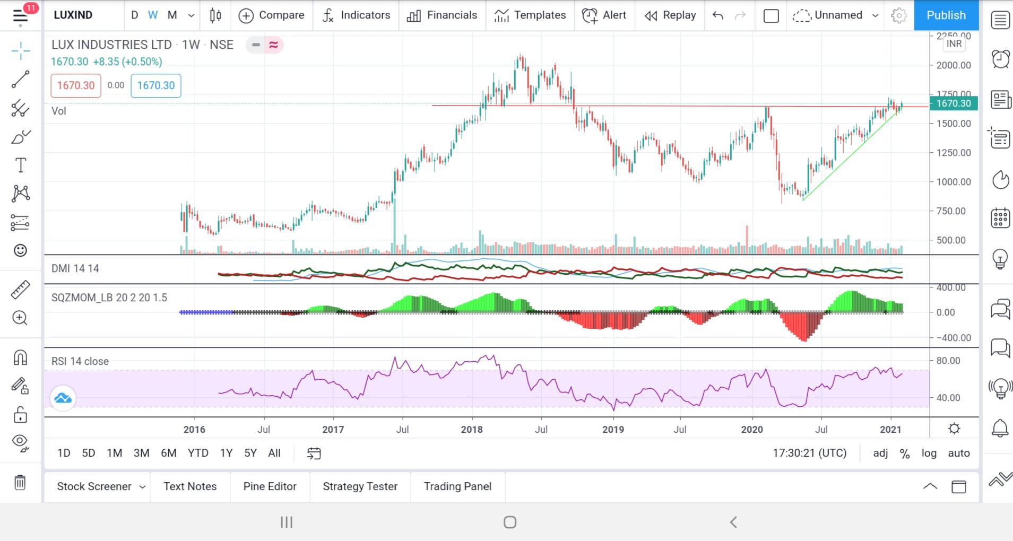Expand the Unnamed layout dropdown
The width and height of the screenshot is (1013, 541).
tap(875, 15)
